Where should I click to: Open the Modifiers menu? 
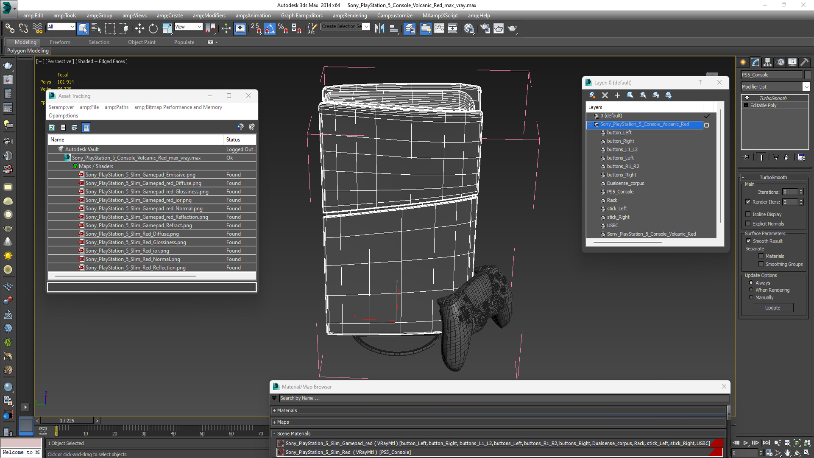pyautogui.click(x=209, y=16)
